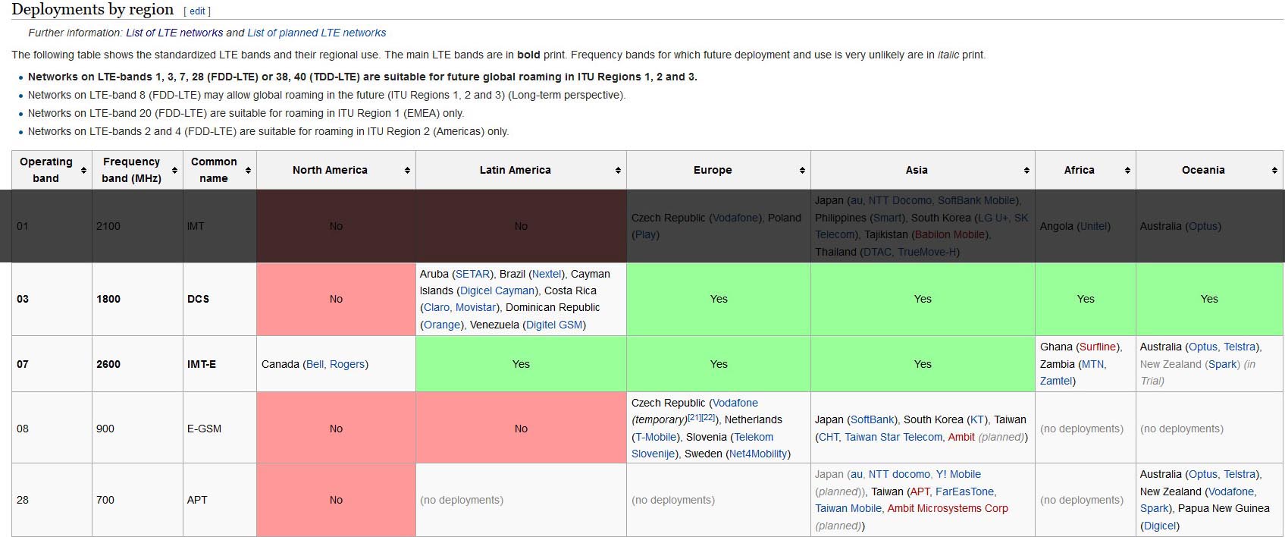
Task: Click the citation [22] reference link
Action: (x=709, y=417)
